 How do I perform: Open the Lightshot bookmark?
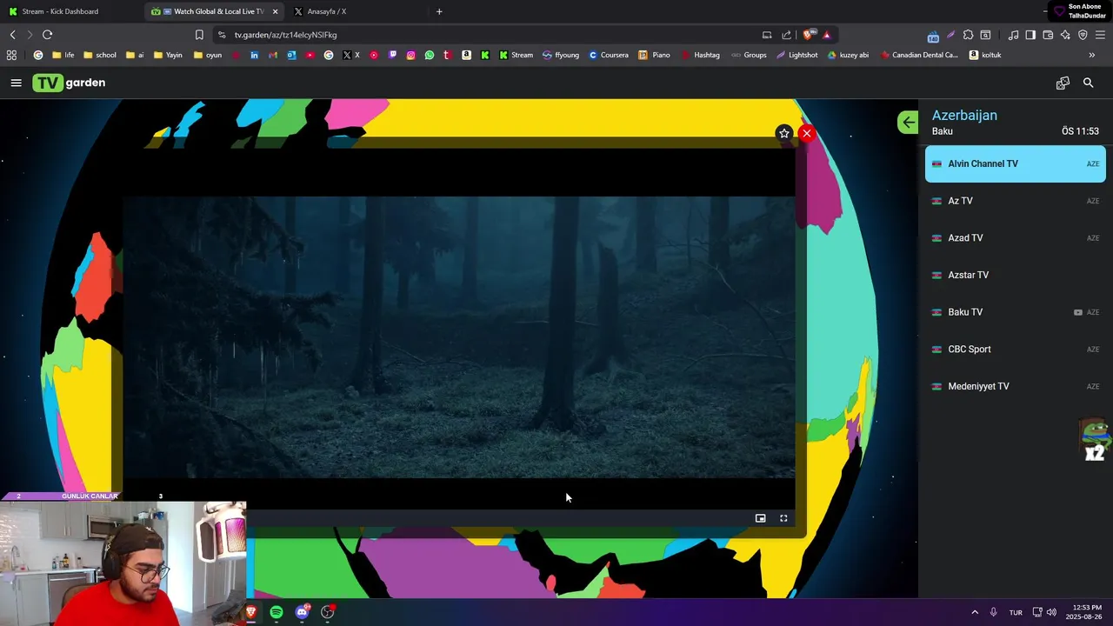[x=796, y=55]
